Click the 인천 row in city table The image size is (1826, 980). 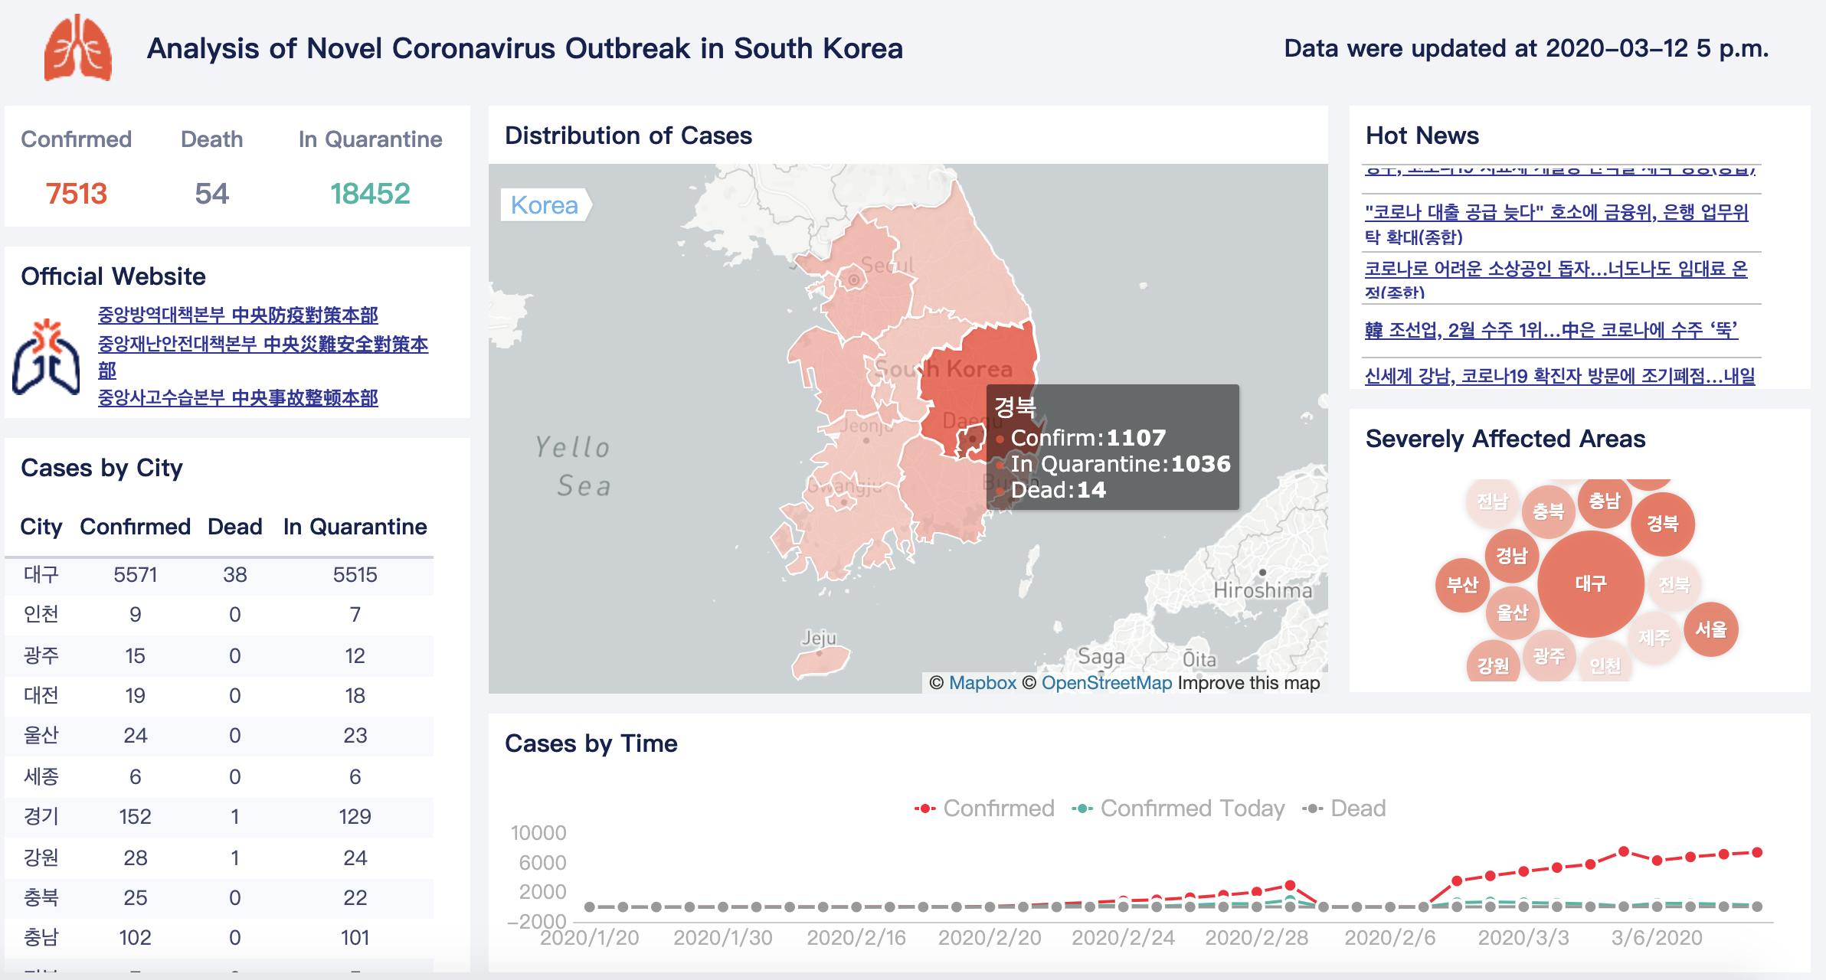[x=219, y=615]
